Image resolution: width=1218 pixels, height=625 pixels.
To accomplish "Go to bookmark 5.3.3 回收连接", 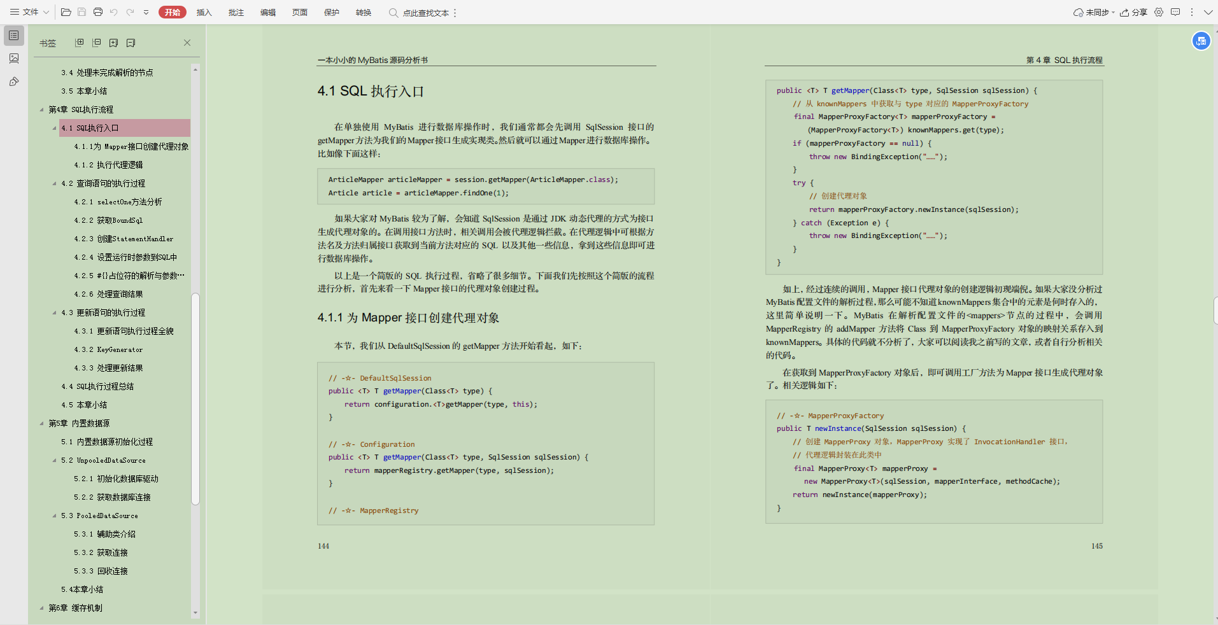I will point(101,571).
